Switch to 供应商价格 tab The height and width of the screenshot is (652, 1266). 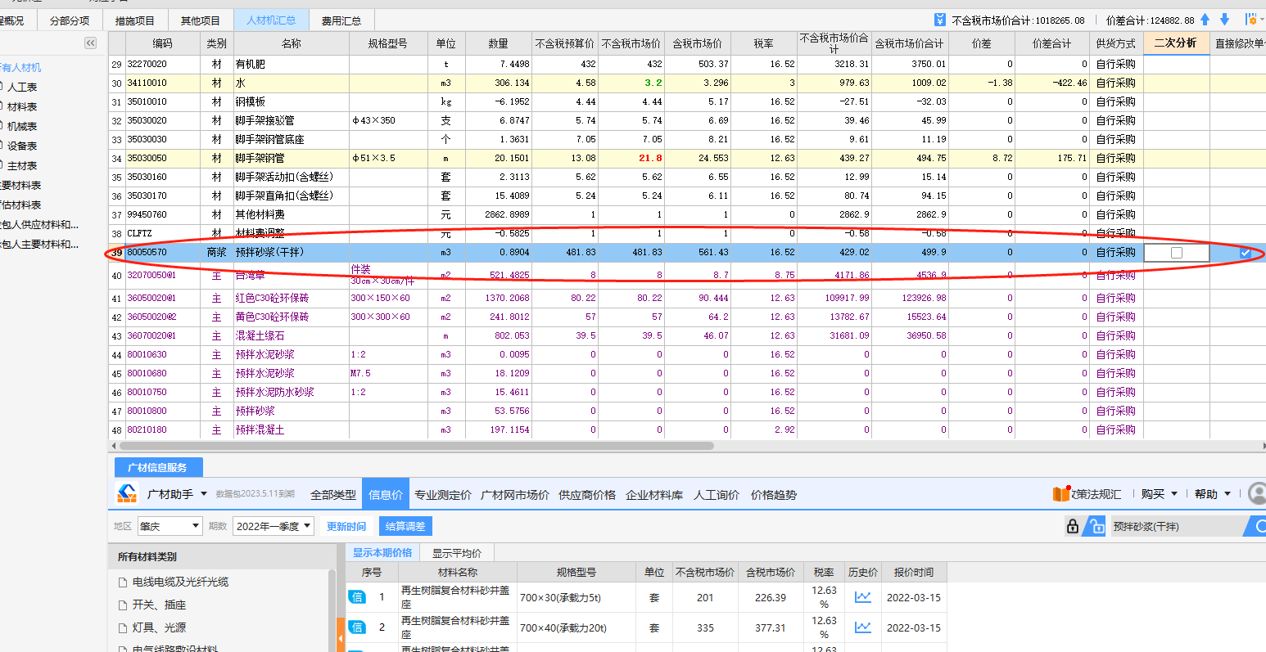[587, 494]
